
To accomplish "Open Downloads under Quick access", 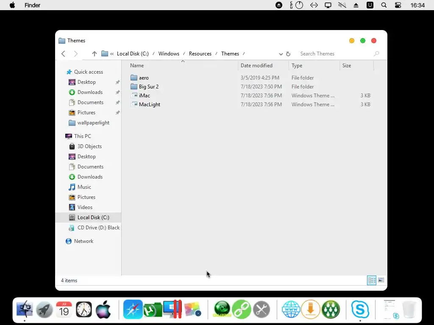I will [x=90, y=92].
